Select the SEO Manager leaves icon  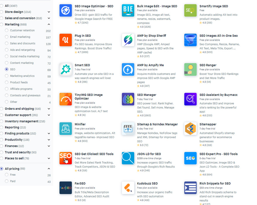(128, 99)
